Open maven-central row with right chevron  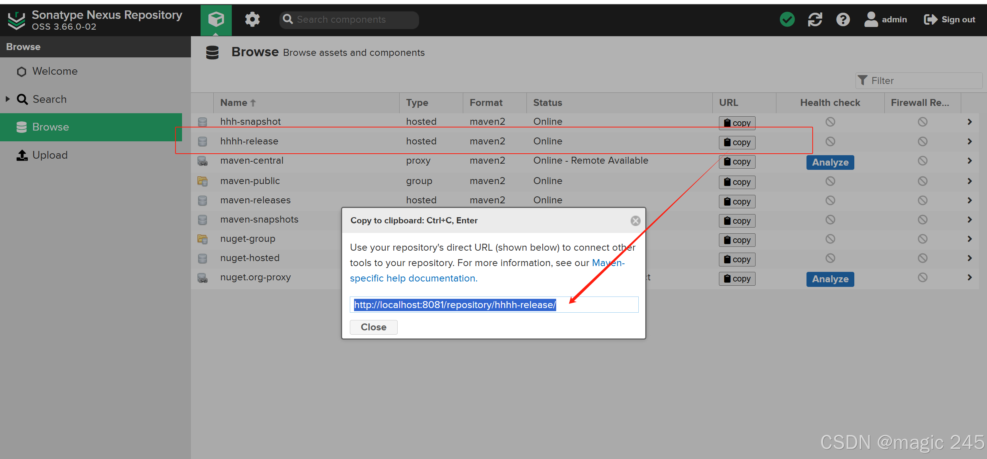point(970,161)
